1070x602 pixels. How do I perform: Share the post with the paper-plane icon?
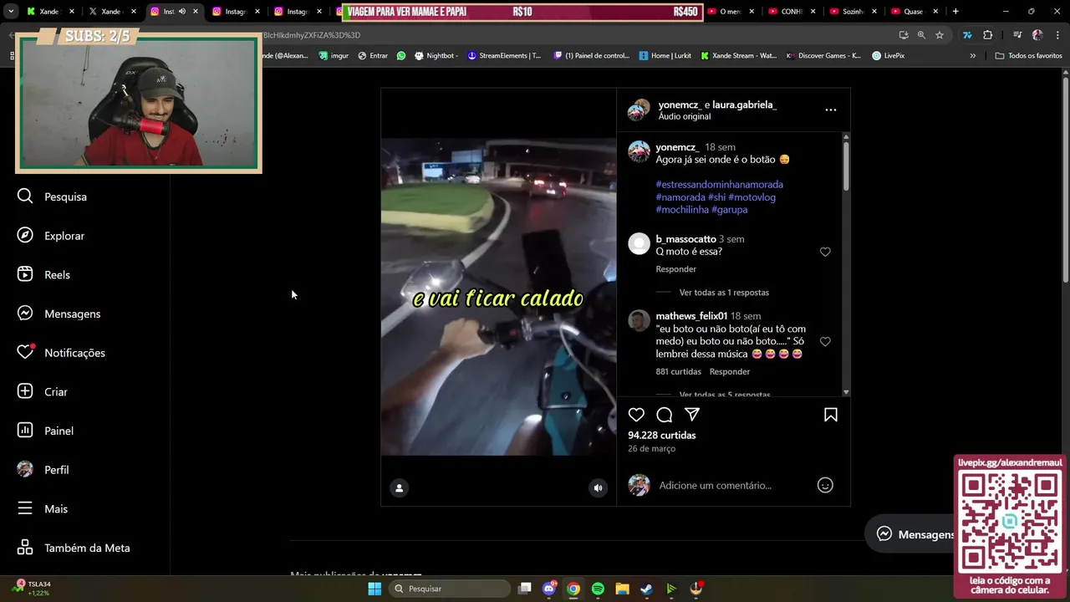[692, 415]
